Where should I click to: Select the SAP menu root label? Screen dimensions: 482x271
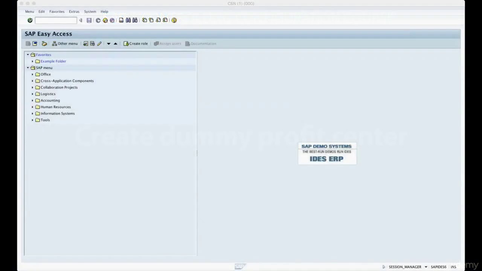click(44, 68)
